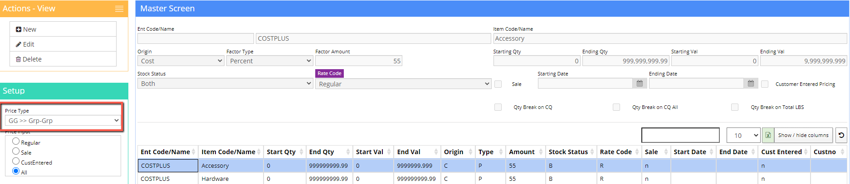
Task: Sort by Ent Code/Name column arrows
Action: coord(194,152)
